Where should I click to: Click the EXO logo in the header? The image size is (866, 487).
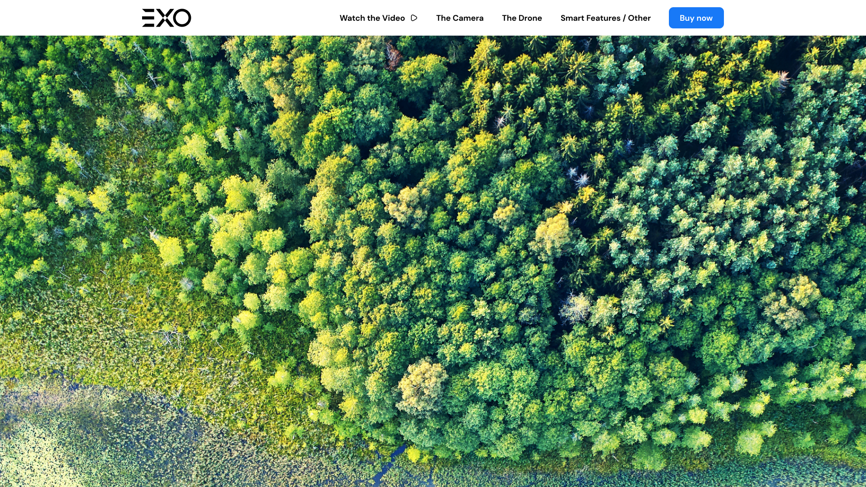[x=166, y=18]
